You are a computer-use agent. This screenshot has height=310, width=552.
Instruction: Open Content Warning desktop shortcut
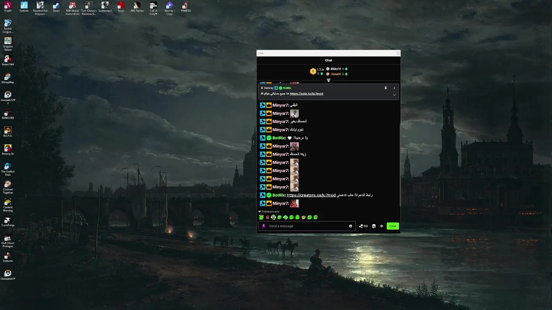coord(8,205)
